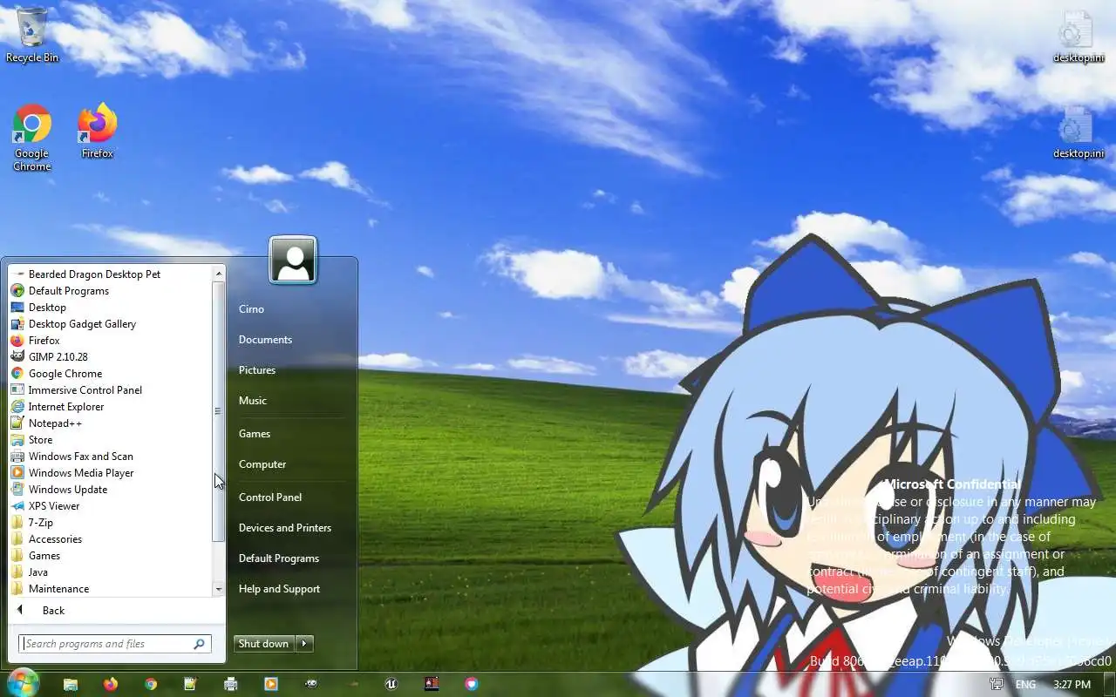Open the clock showing 3:27 PM
1116x697 pixels.
pos(1072,685)
